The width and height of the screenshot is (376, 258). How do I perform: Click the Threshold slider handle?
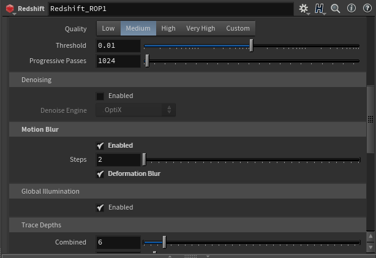click(251, 45)
